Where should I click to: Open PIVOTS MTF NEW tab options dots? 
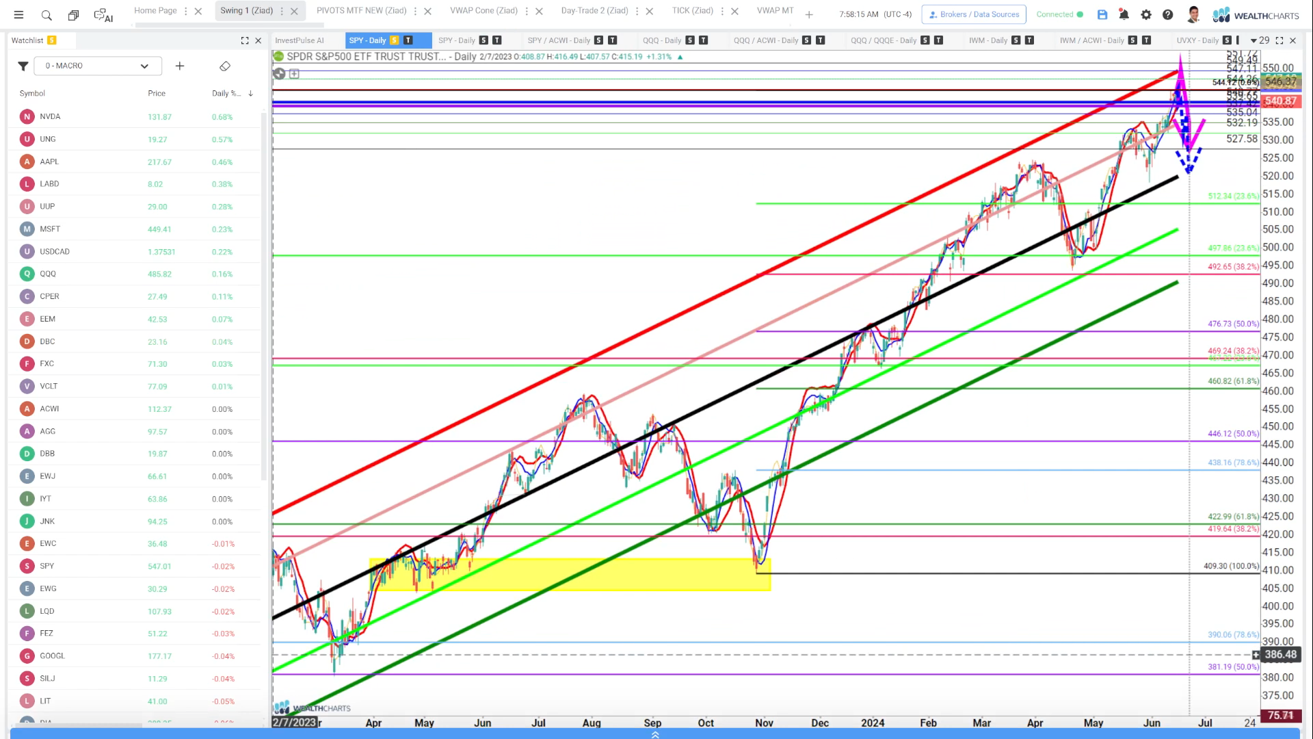click(x=415, y=11)
